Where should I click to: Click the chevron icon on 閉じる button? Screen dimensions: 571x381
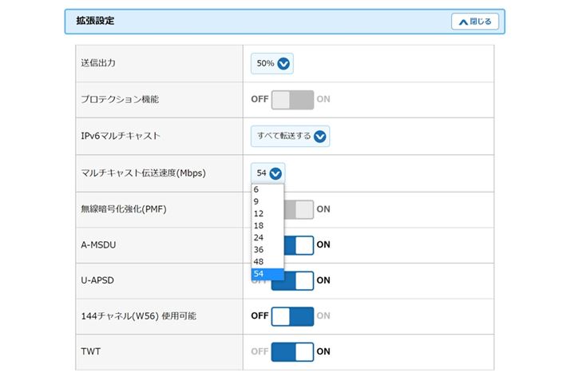pos(462,22)
